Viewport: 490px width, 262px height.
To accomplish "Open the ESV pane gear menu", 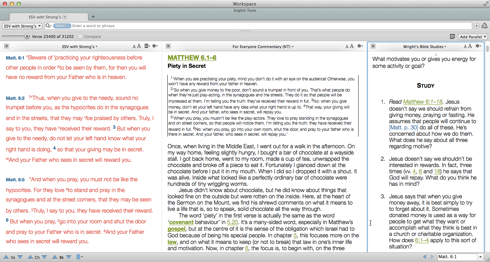I will [155, 46].
